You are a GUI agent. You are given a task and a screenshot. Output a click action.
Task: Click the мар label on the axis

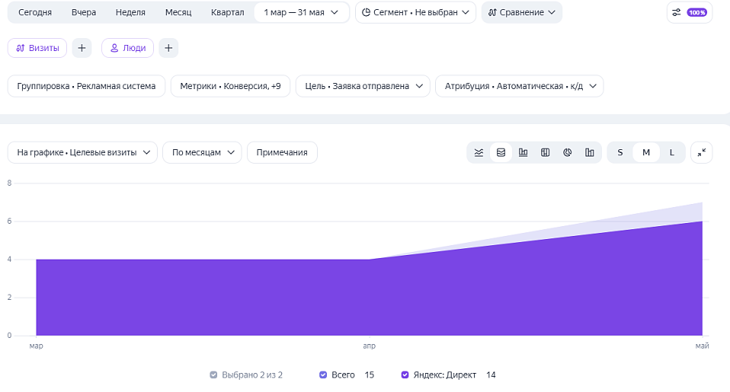(x=37, y=346)
